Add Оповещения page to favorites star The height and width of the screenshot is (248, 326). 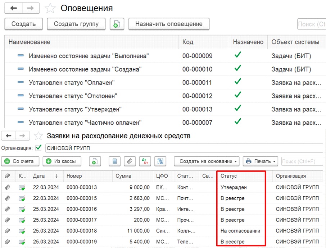point(50,8)
